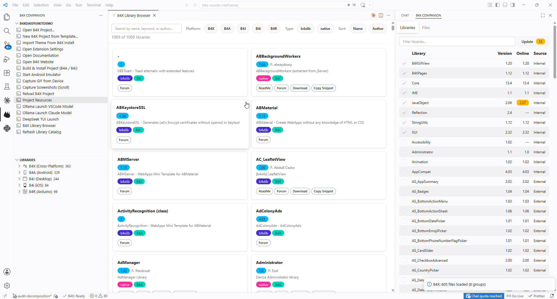Image resolution: width=557 pixels, height=299 pixels.
Task: Click Go Live in the status bar
Action: point(515,296)
